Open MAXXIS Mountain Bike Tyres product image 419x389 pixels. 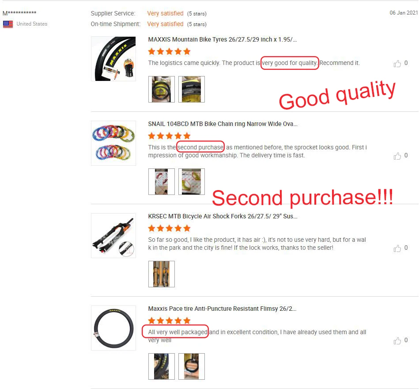click(x=113, y=59)
